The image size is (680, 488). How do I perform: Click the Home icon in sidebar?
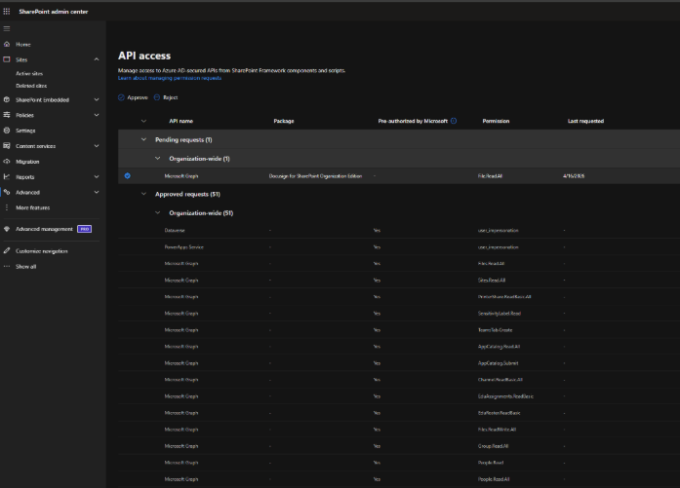(x=7, y=44)
